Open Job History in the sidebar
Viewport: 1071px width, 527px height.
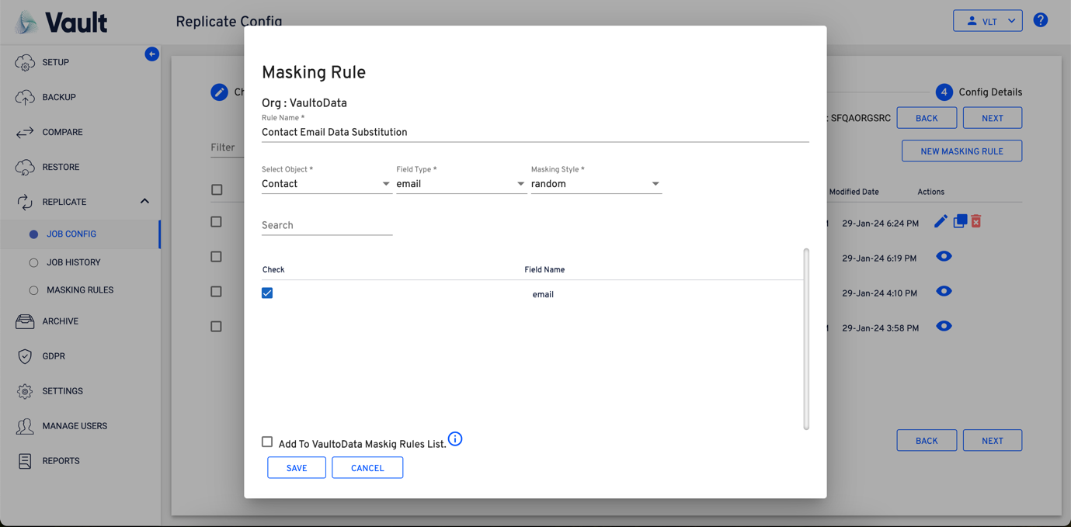tap(73, 262)
